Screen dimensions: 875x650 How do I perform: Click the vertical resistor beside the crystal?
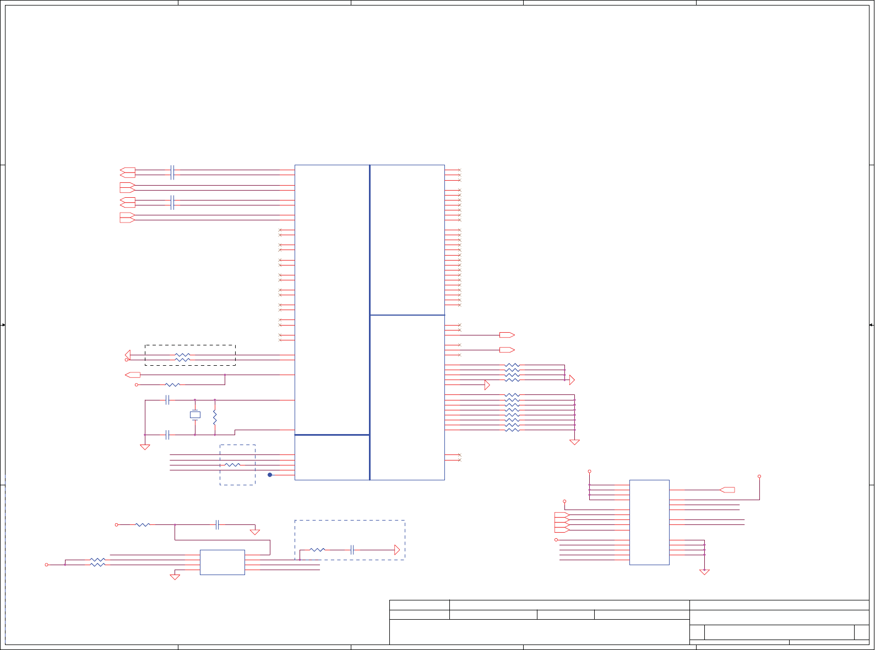[215, 417]
